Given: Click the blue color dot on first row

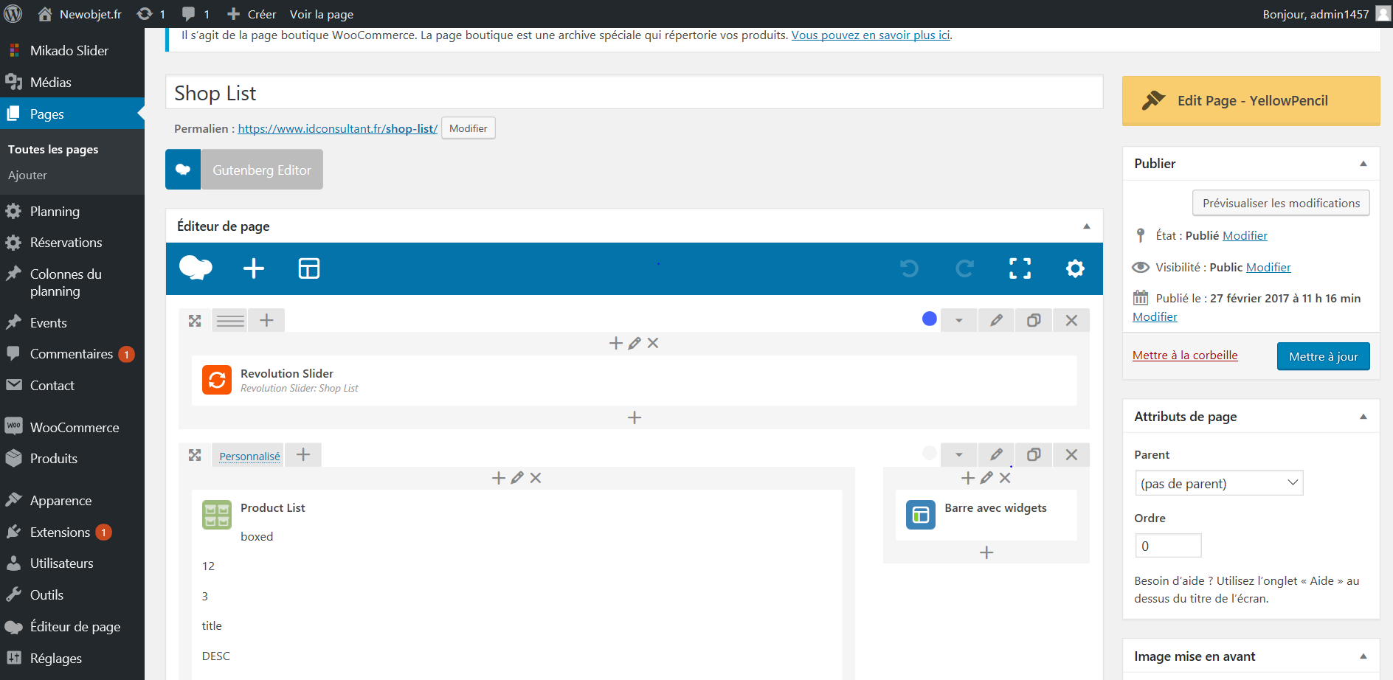Looking at the screenshot, I should pyautogui.click(x=930, y=319).
